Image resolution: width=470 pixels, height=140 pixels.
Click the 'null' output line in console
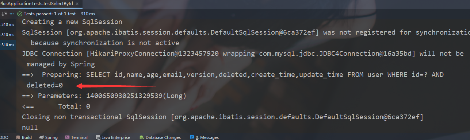pos(30,128)
